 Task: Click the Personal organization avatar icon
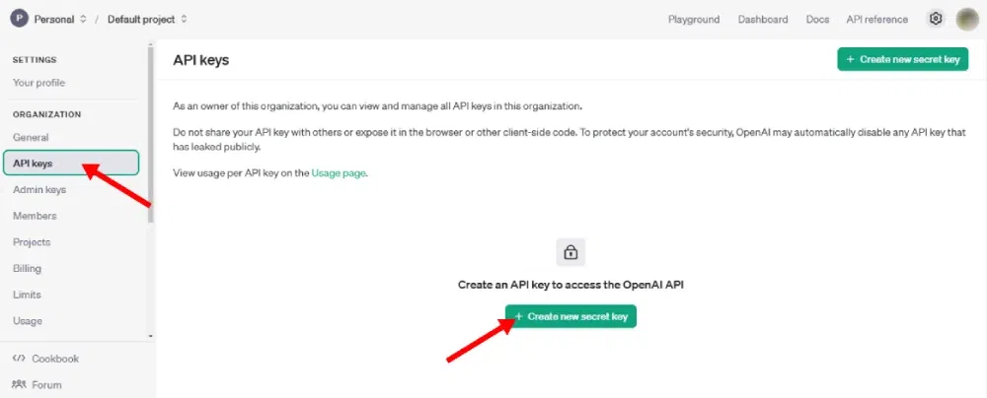coord(19,19)
